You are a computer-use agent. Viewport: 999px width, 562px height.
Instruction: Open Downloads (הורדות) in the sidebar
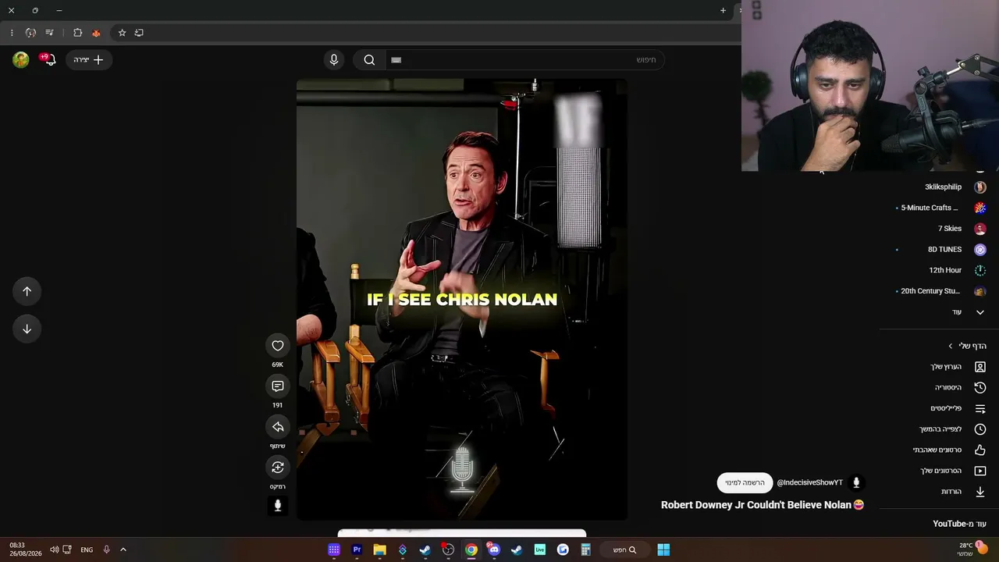(937, 492)
